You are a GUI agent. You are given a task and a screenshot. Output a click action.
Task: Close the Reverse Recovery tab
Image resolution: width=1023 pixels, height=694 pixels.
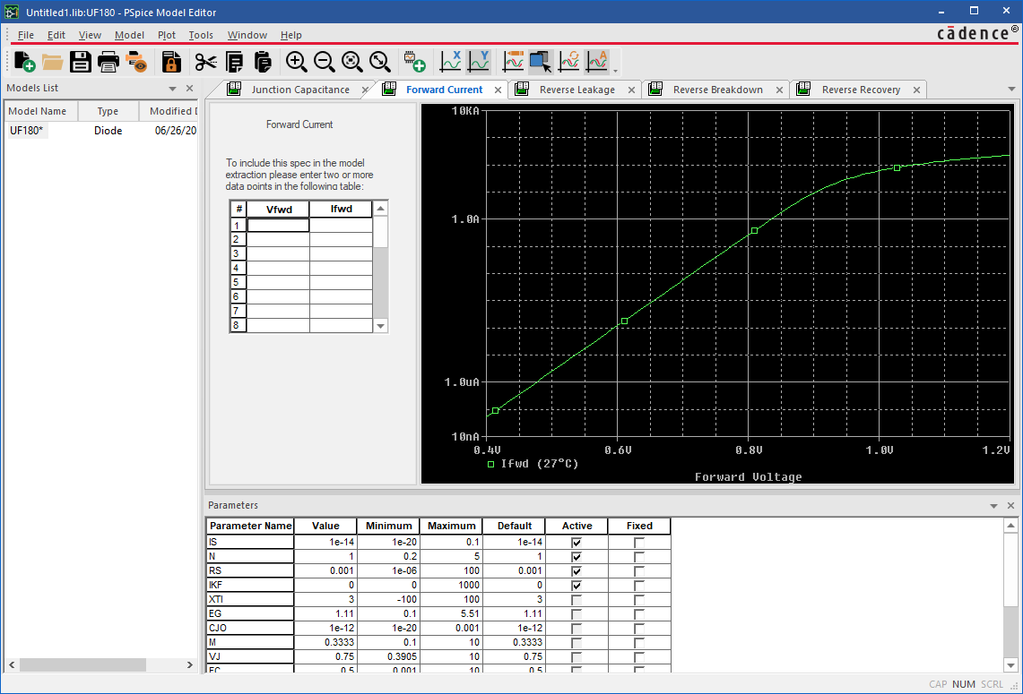click(916, 90)
